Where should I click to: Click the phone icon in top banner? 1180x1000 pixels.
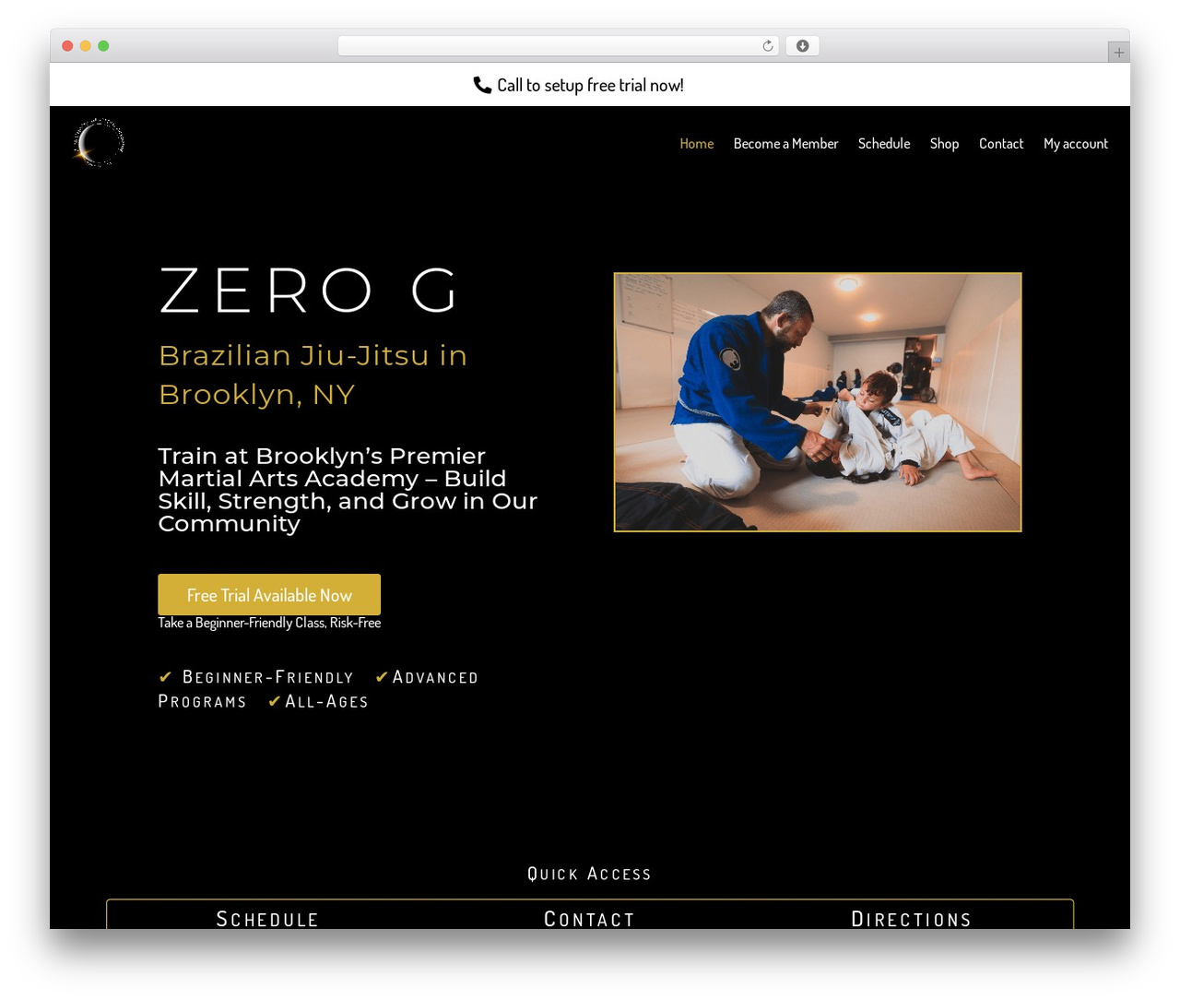pyautogui.click(x=482, y=85)
